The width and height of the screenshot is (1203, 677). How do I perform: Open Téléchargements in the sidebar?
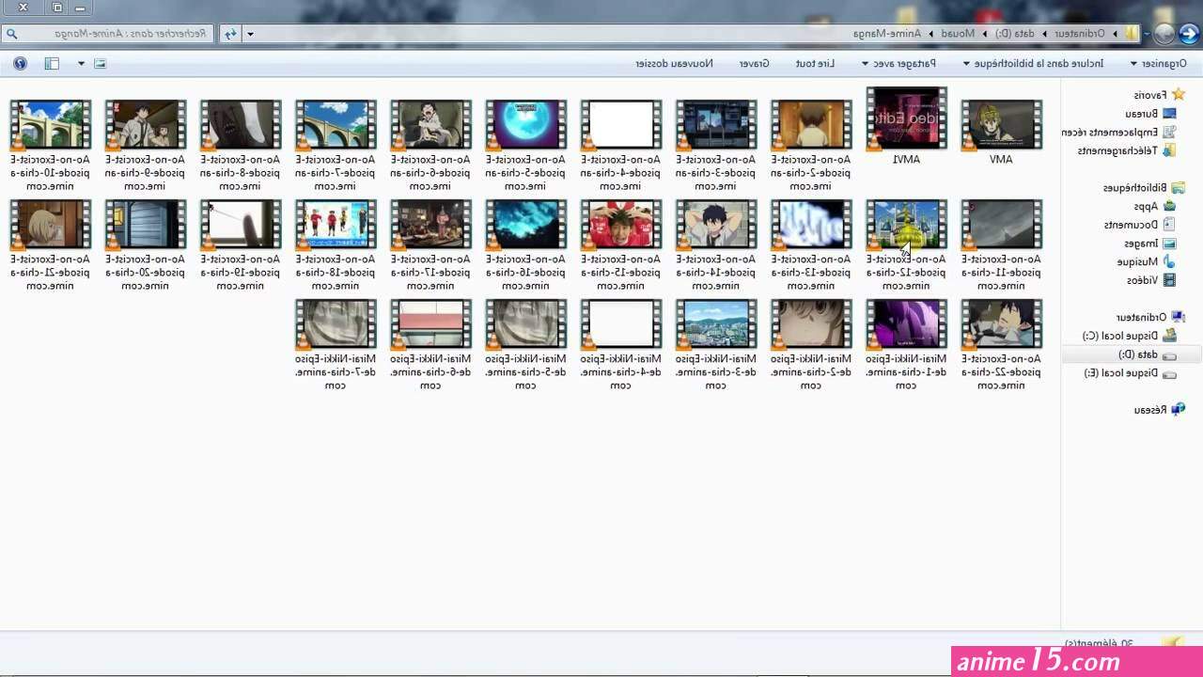point(1125,150)
